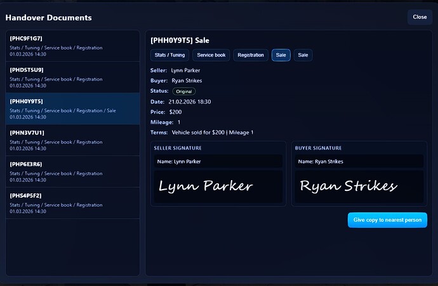438x286 pixels.
Task: Click the Price value $200
Action: (x=175, y=112)
